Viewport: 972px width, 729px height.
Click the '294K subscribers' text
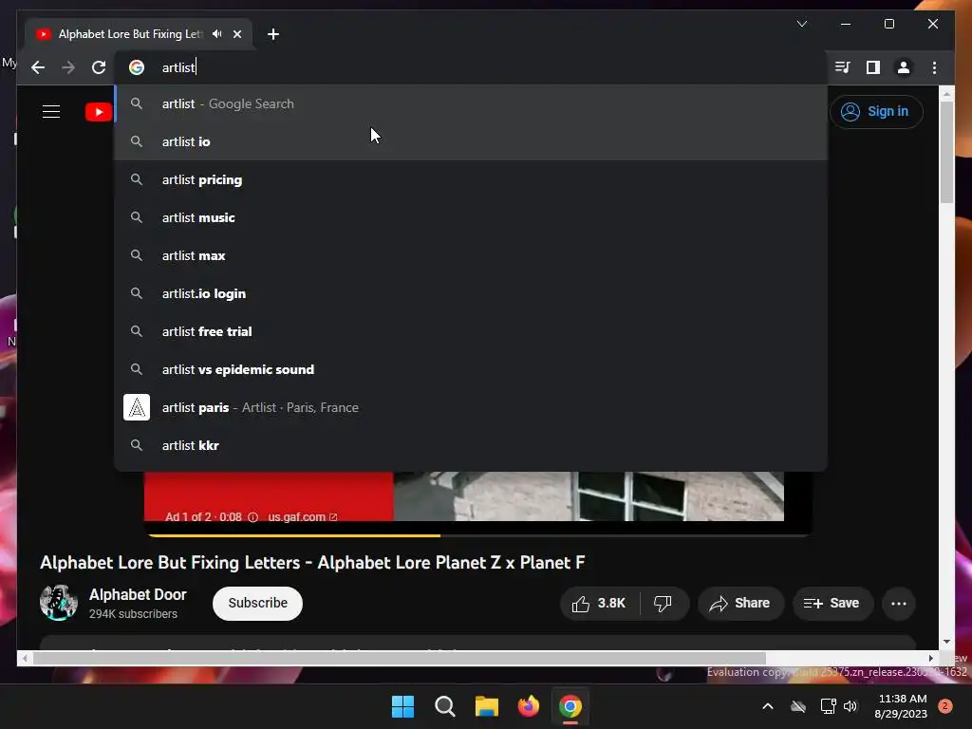pyautogui.click(x=133, y=614)
